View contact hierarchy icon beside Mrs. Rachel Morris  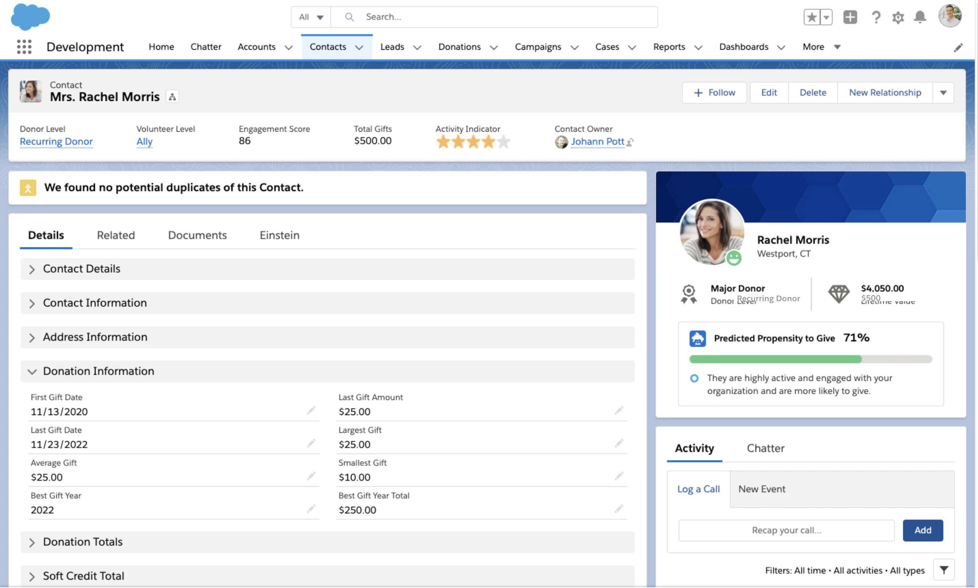(x=172, y=96)
